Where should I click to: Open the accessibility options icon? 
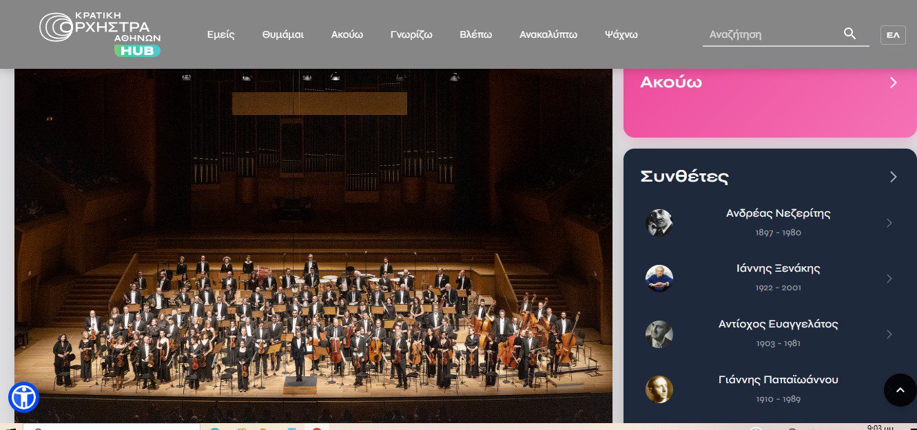[23, 397]
